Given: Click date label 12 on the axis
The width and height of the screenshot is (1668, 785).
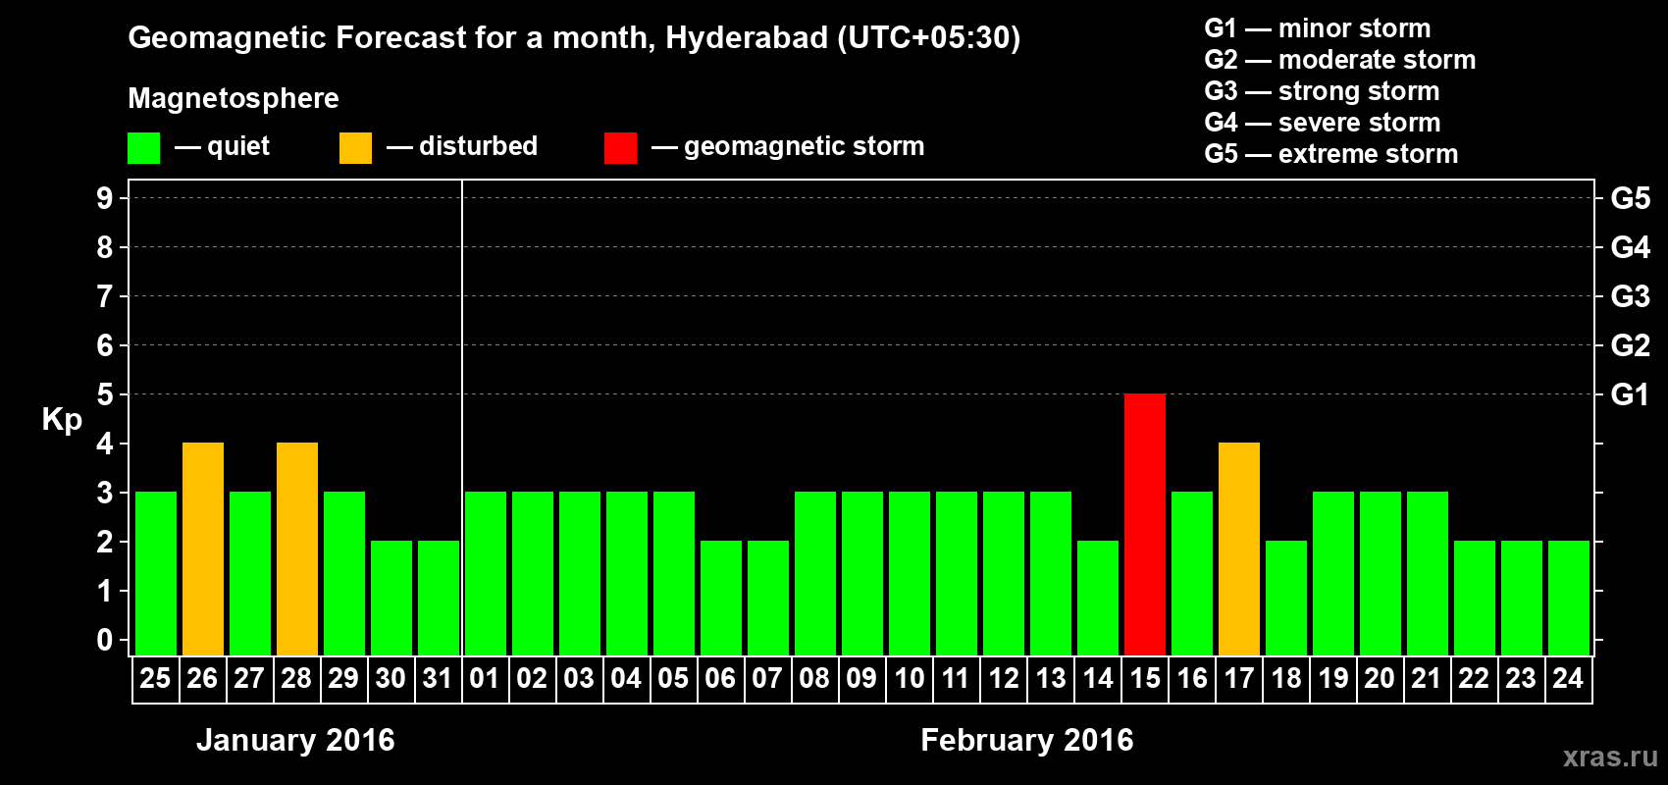Looking at the screenshot, I should 1004,679.
